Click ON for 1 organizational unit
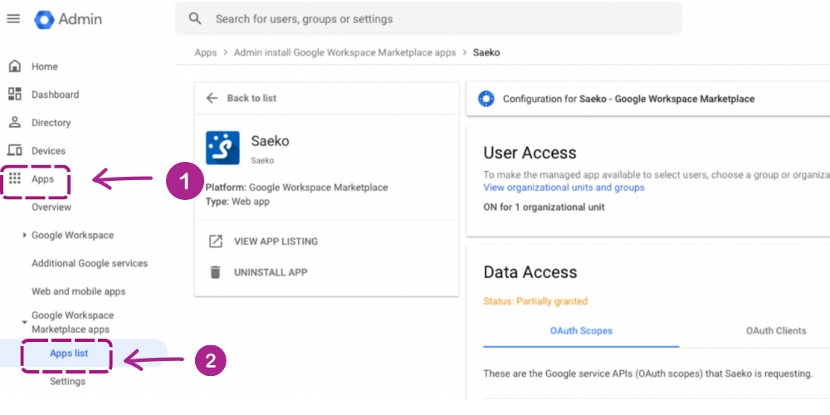 tap(544, 207)
